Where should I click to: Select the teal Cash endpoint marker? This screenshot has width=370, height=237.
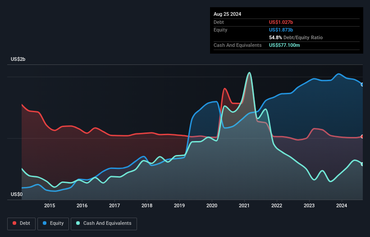362,164
